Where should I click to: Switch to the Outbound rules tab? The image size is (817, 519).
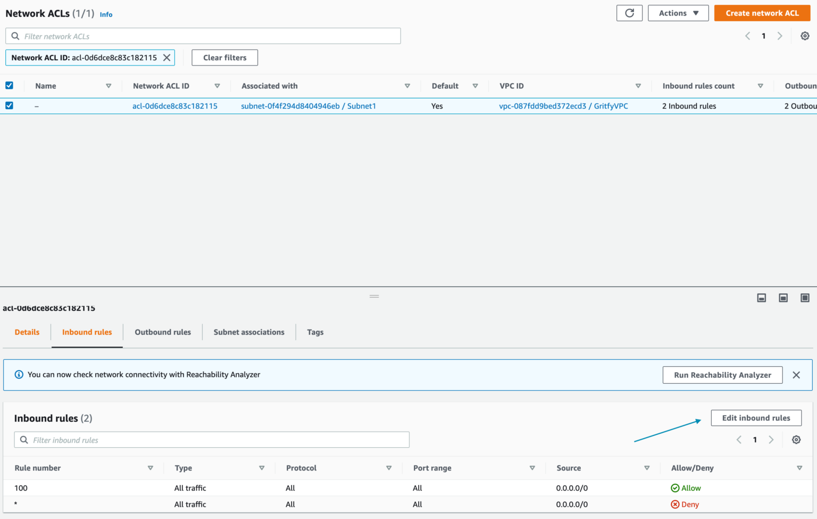(x=162, y=332)
